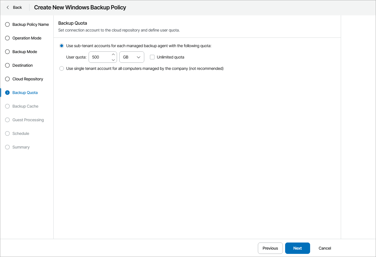
Task: Open the Destination wizard step
Action: (x=23, y=65)
